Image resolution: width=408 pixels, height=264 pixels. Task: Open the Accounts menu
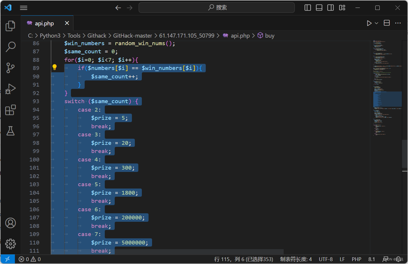[x=11, y=223]
